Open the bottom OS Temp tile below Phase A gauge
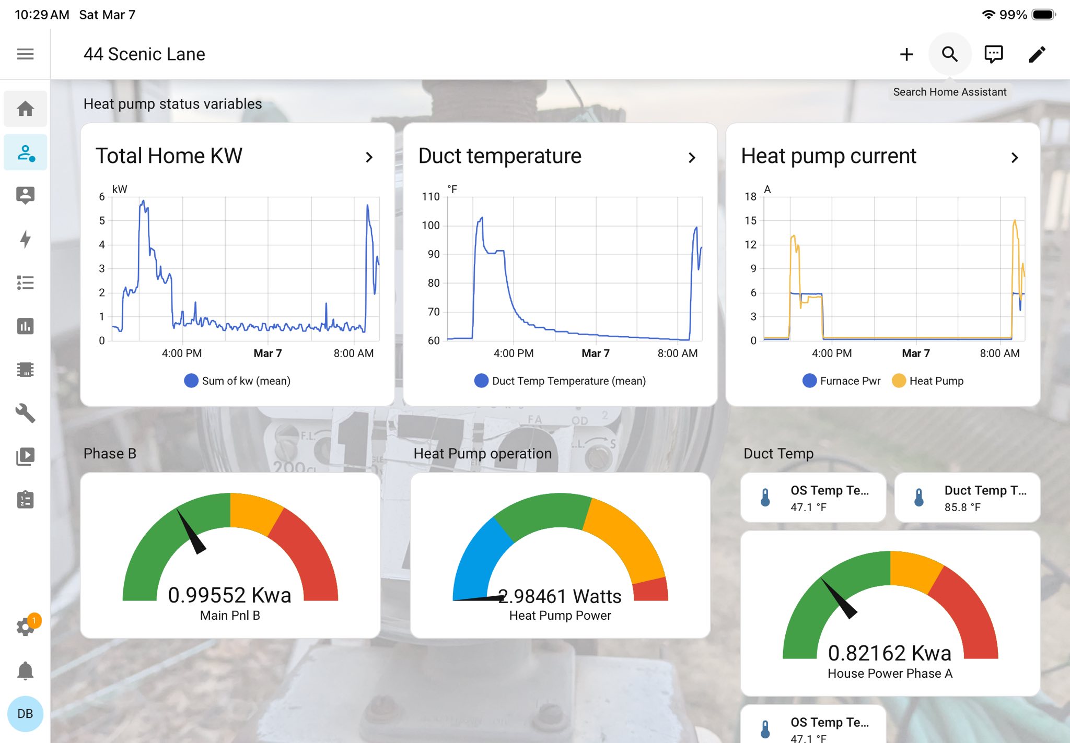 click(x=813, y=725)
